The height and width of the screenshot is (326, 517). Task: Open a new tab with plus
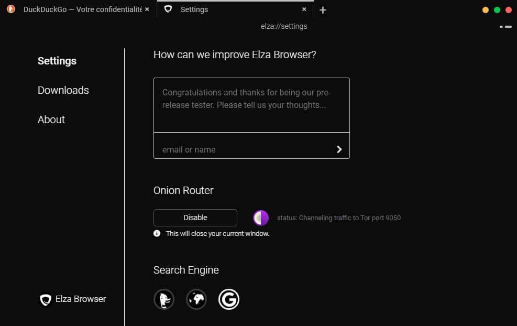pyautogui.click(x=323, y=10)
